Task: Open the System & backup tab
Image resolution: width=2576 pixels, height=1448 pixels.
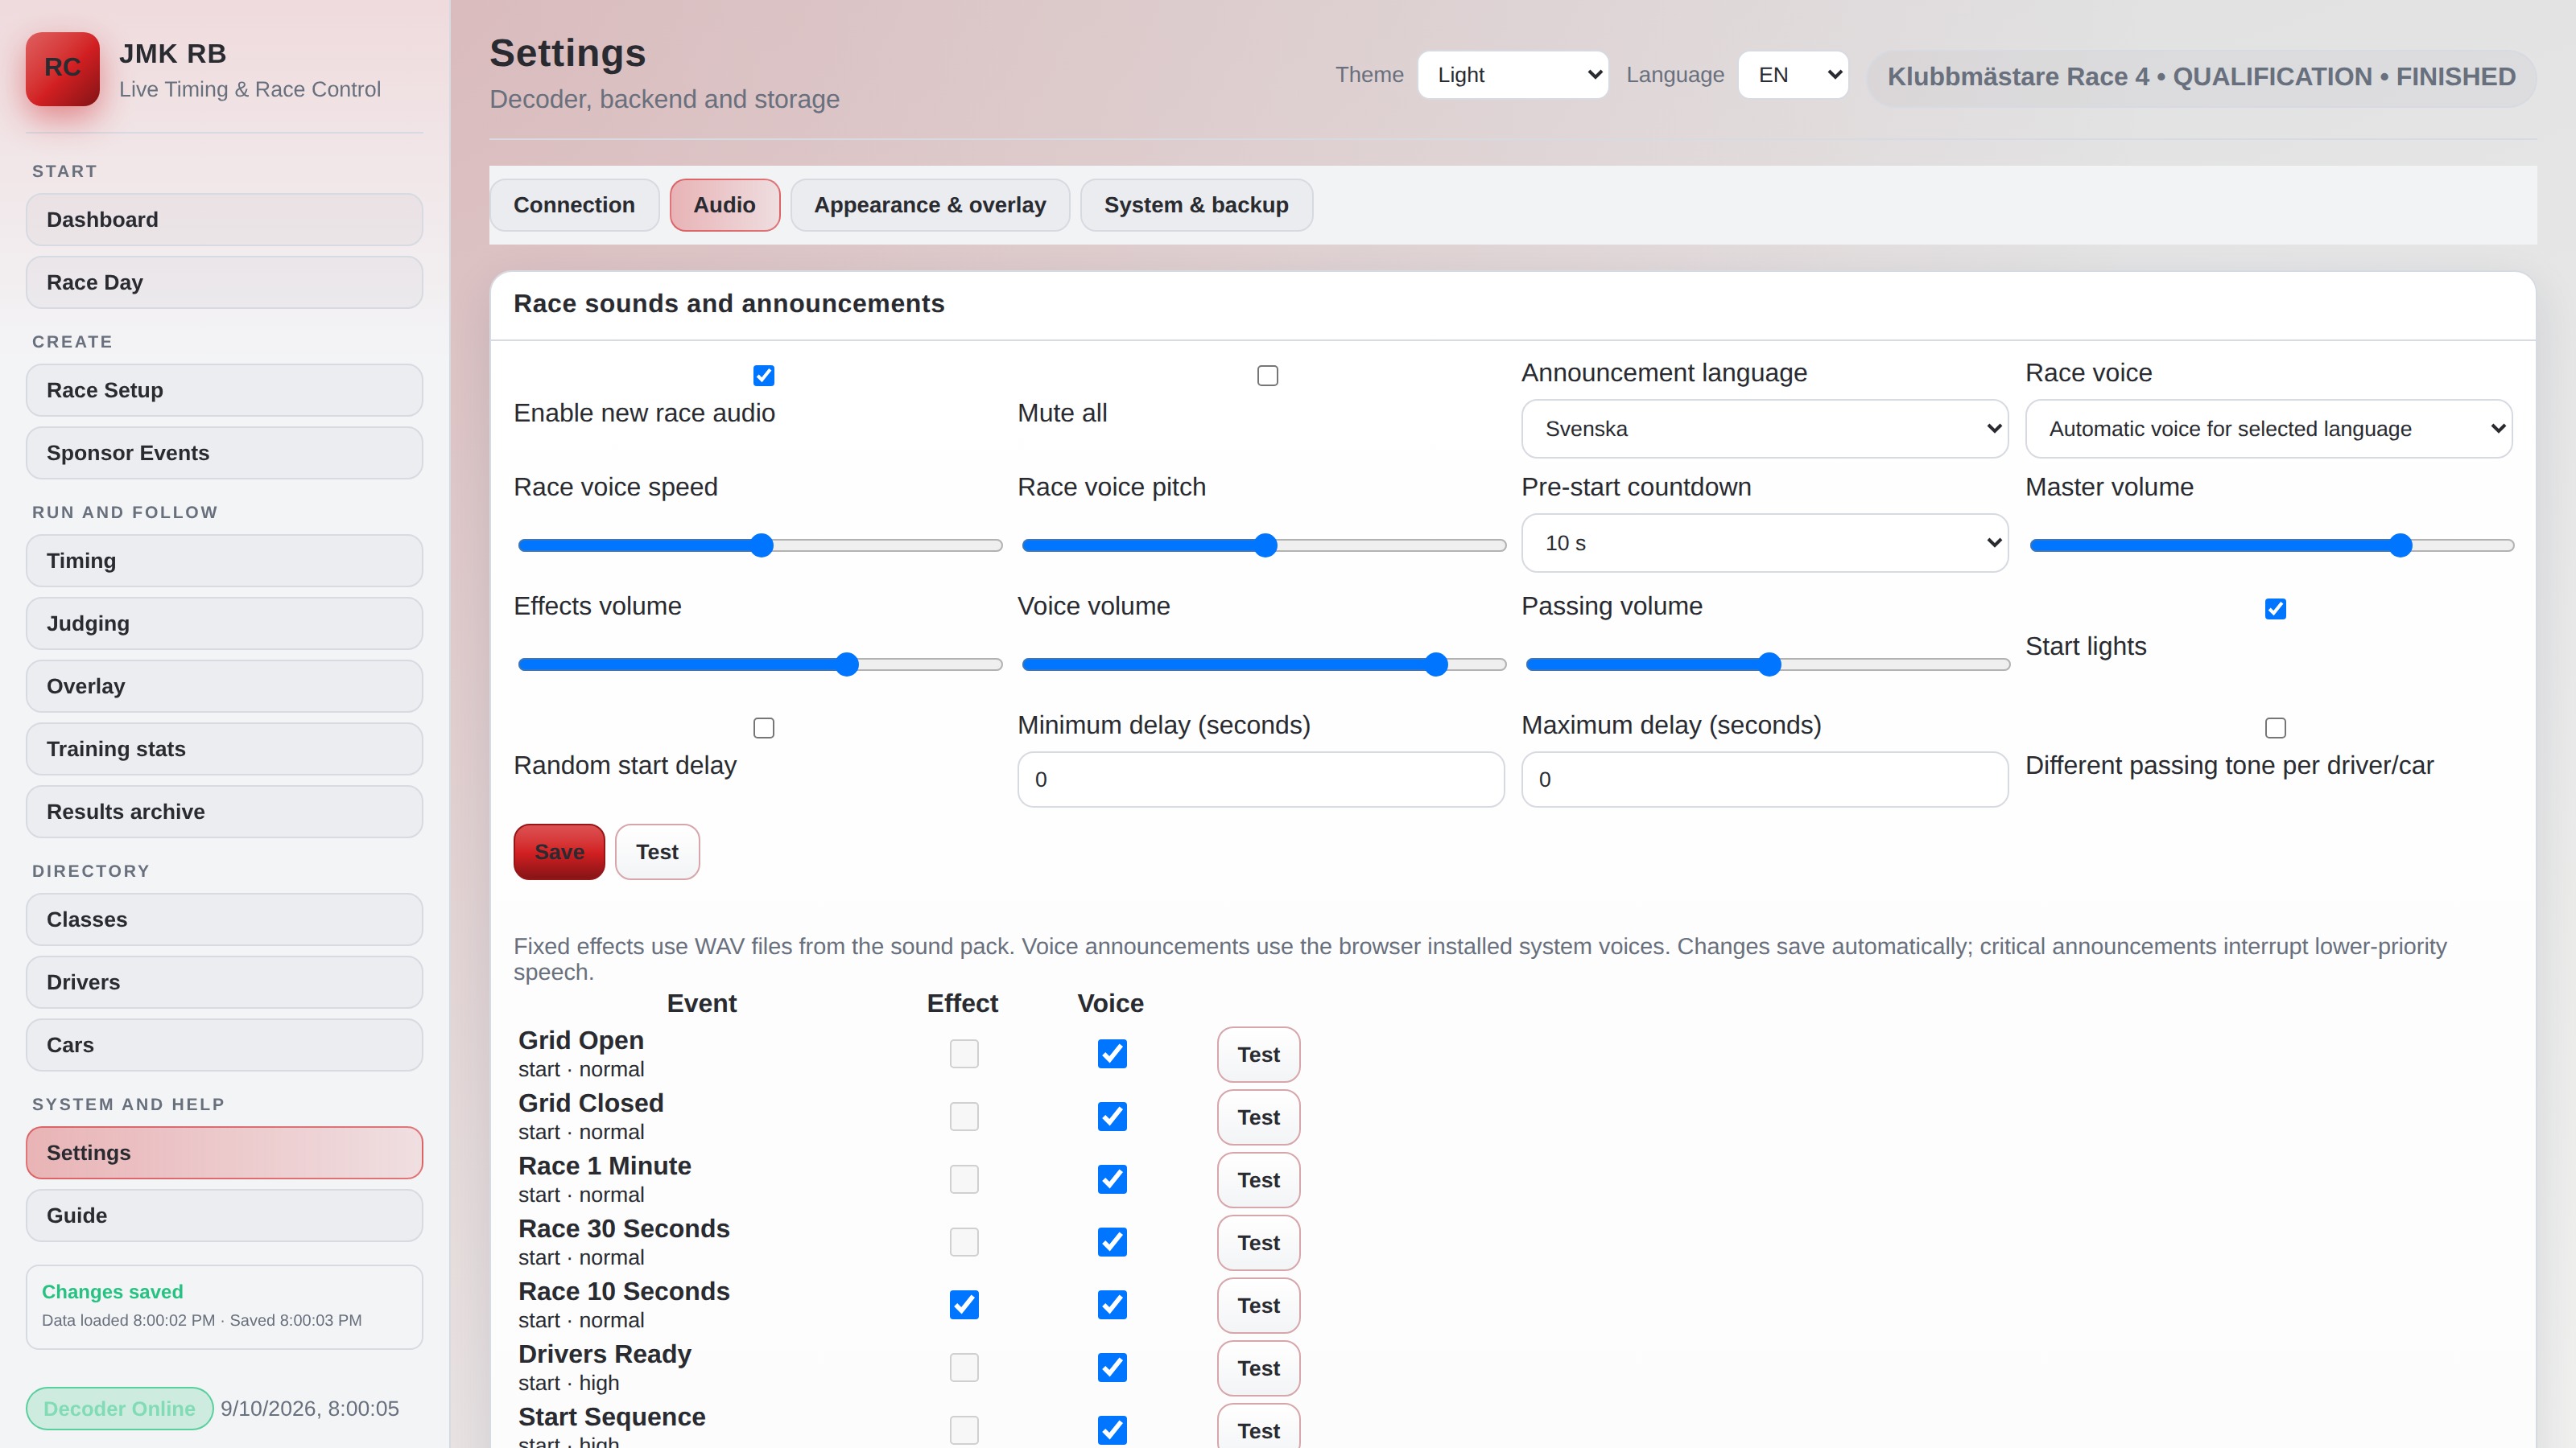Action: click(1196, 205)
